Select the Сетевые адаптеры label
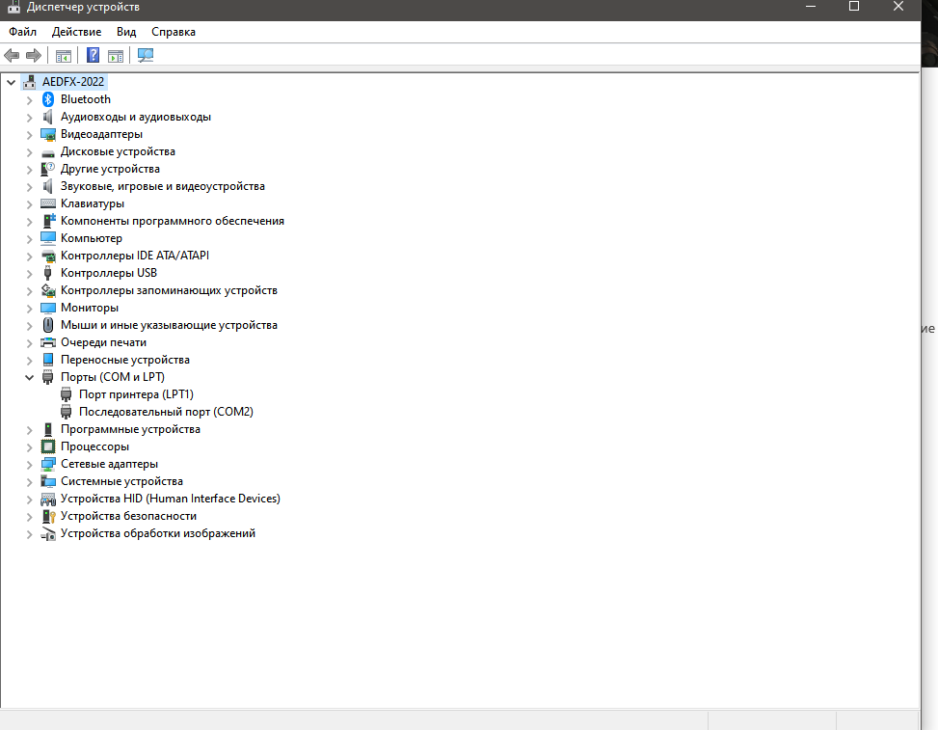Screen dimensions: 938x730 [110, 464]
